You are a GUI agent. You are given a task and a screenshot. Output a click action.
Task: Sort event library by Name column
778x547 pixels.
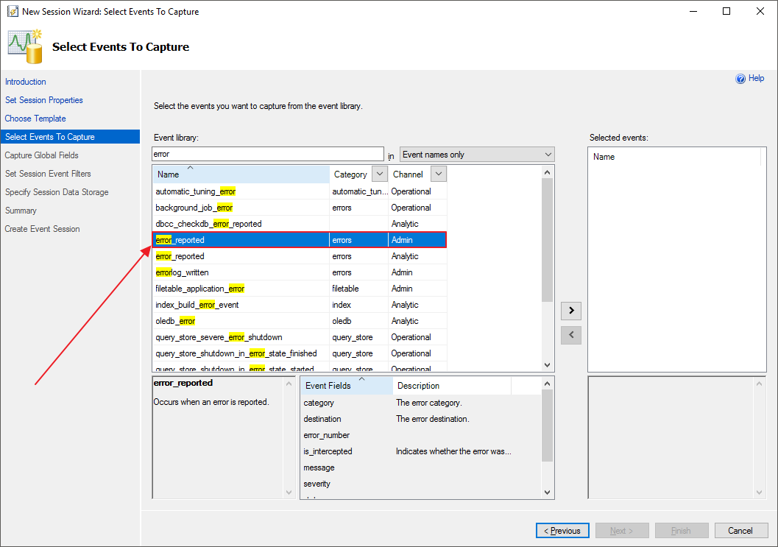coord(241,174)
